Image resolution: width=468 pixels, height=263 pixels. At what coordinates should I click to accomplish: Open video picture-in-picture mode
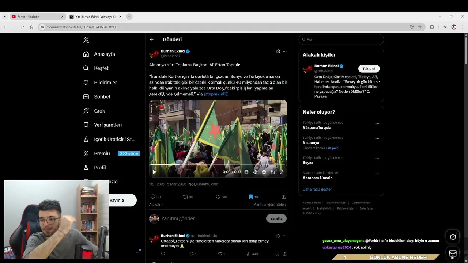point(273,172)
